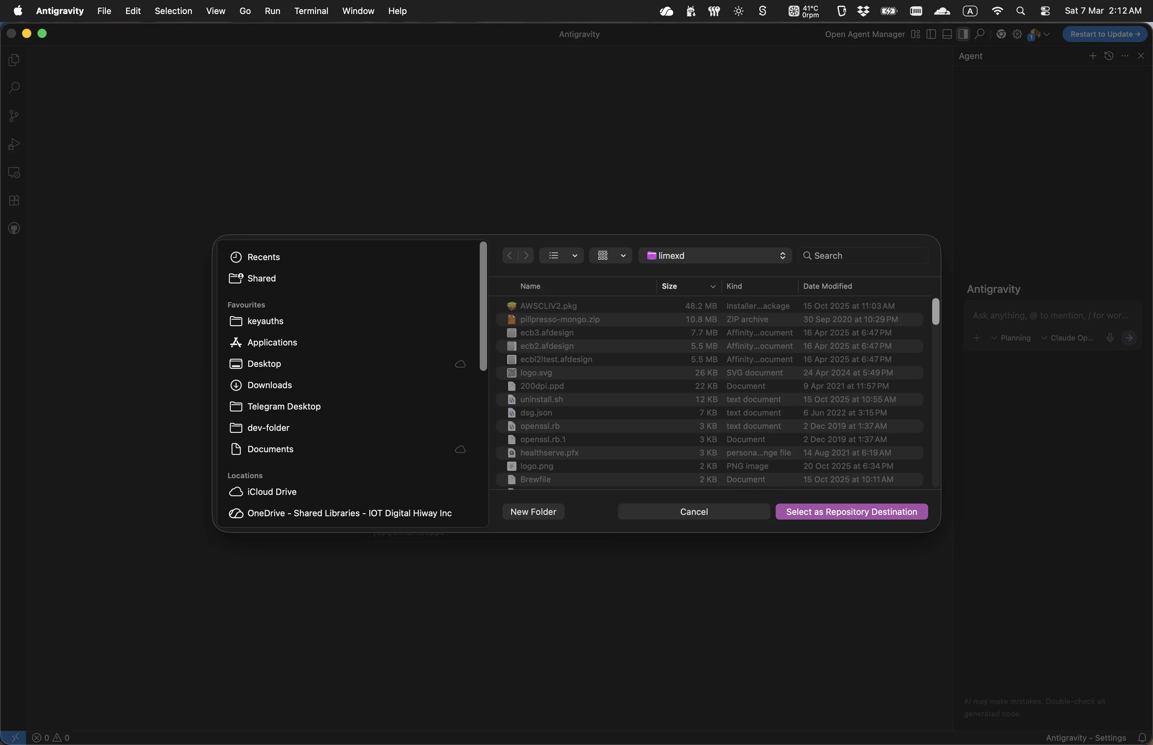This screenshot has height=745, width=1153.
Task: Open the account avatar dropdown
Action: [x=1039, y=34]
